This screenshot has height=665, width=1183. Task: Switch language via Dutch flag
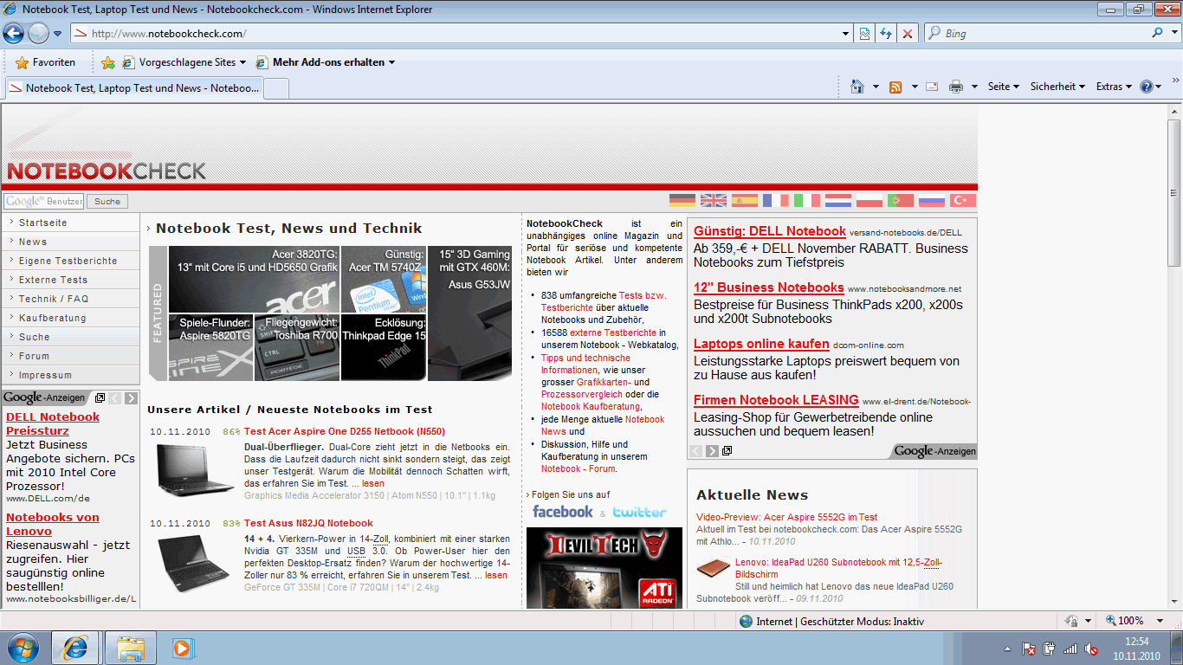[x=838, y=200]
